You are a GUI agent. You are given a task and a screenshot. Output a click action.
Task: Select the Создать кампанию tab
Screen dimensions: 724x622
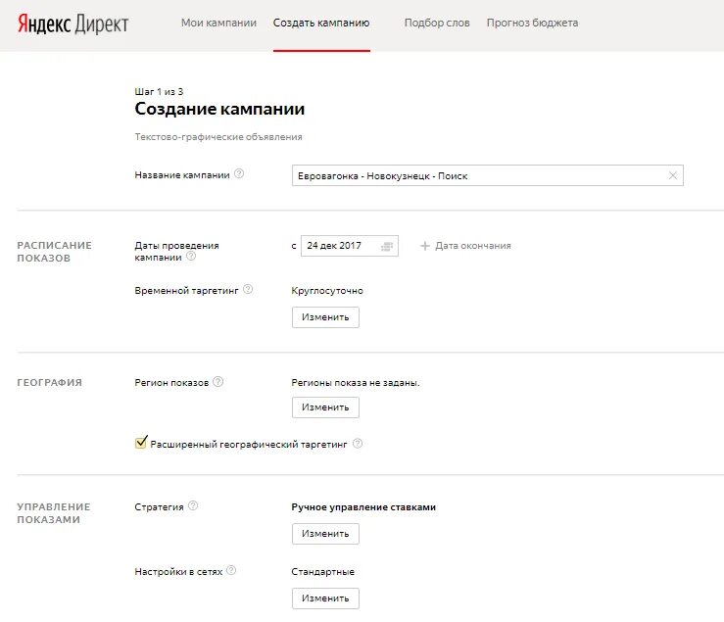tap(321, 23)
